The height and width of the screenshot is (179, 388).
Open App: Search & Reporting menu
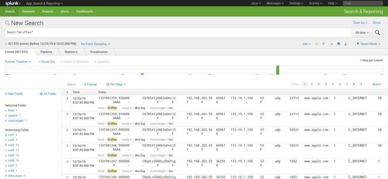tap(44, 3)
